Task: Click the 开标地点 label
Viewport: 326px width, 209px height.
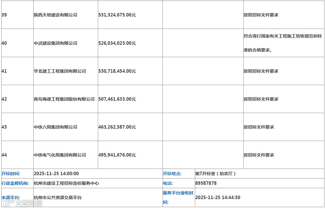Action: point(172,174)
